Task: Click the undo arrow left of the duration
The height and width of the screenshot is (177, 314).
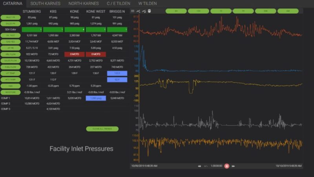Action: coord(206,166)
